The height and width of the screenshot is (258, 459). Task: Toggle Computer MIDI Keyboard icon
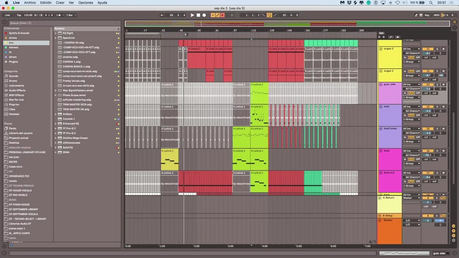tap(421, 15)
